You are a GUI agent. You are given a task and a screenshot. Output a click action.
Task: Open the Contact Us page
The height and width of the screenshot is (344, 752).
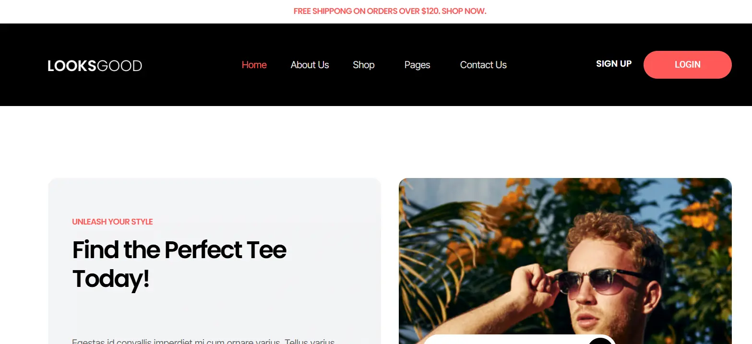click(483, 65)
